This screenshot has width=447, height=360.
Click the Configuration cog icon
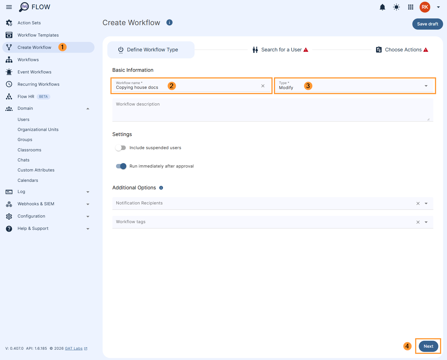[9, 216]
